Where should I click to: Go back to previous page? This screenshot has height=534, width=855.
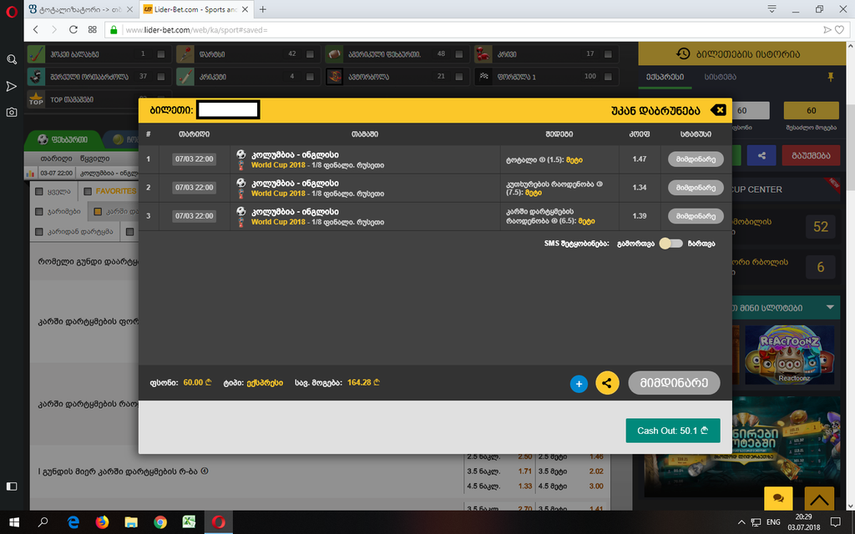(36, 29)
